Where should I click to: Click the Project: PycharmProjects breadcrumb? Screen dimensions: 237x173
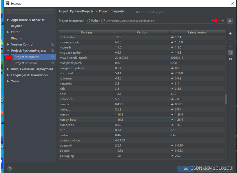click(x=76, y=11)
